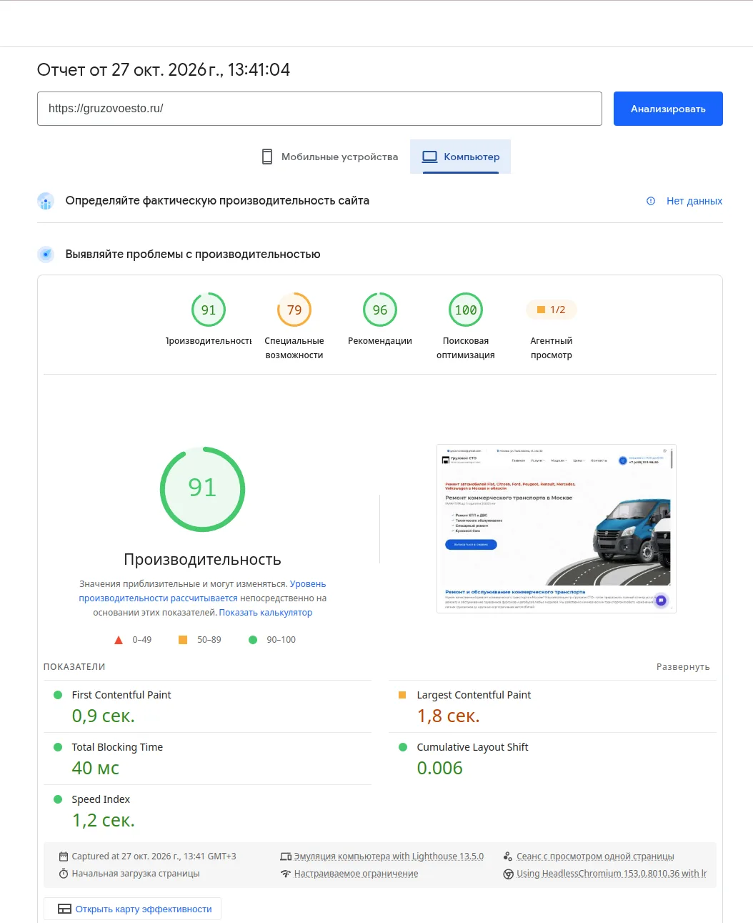Screen dimensions: 753x923
Task: Click the large 91 performance gauge
Action: (x=202, y=489)
